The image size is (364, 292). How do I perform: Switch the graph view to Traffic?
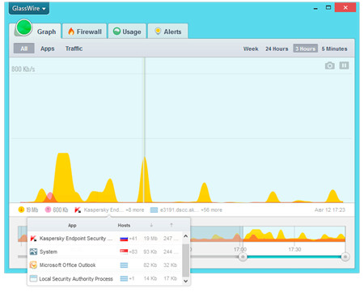pyautogui.click(x=74, y=49)
